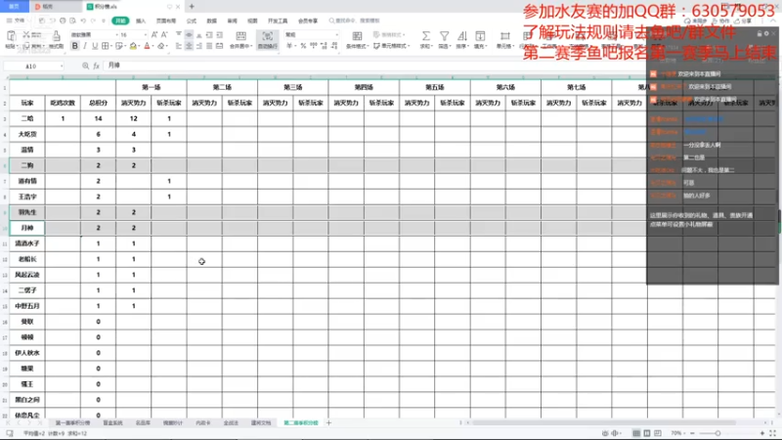Click the merge and center button
Image resolution: width=782 pixels, height=440 pixels.
pyautogui.click(x=240, y=39)
